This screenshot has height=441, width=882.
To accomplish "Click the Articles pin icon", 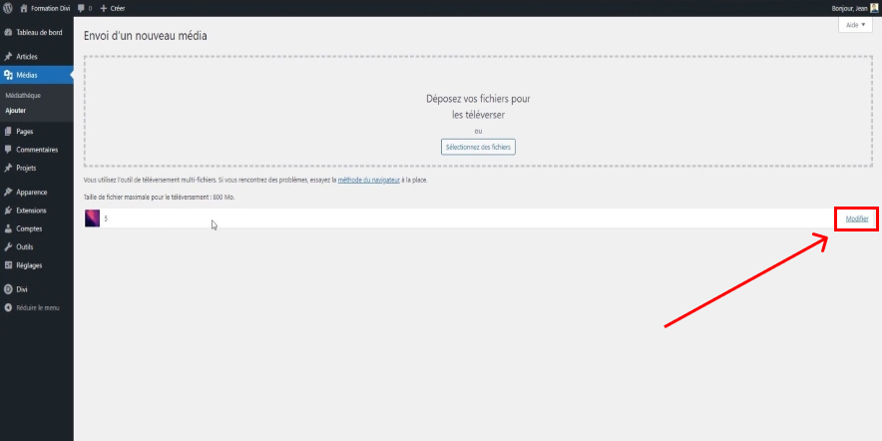I will click(x=8, y=57).
